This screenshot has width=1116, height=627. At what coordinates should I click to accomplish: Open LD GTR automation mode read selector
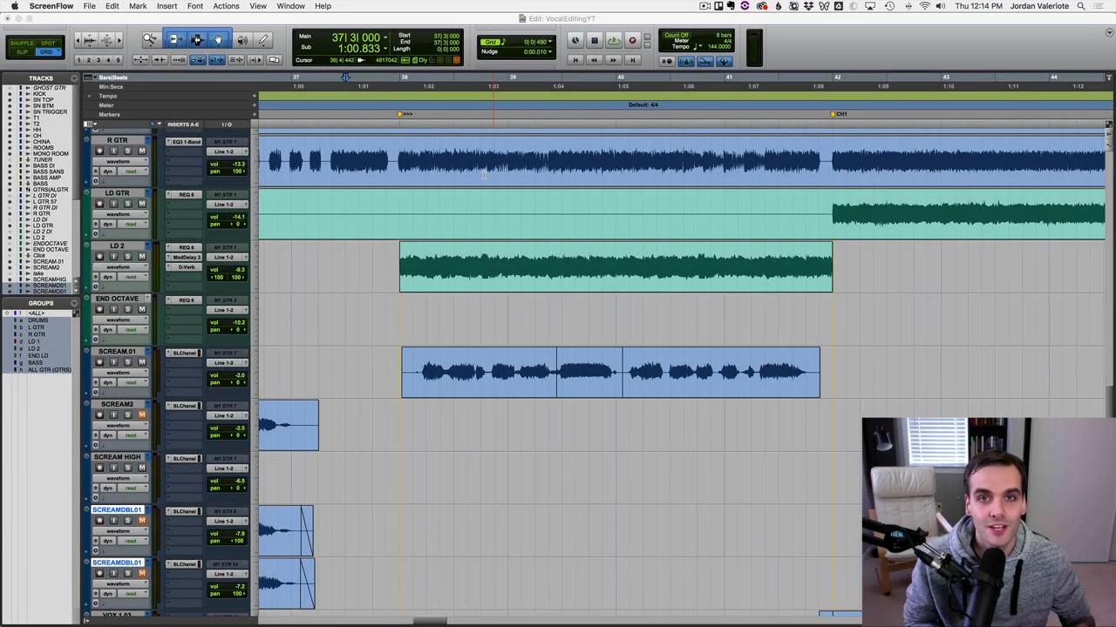tap(133, 225)
